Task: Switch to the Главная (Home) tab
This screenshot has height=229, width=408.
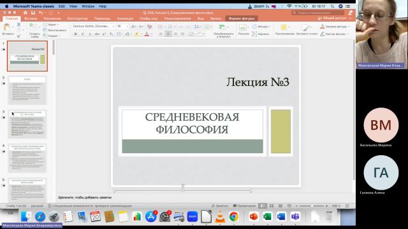Action: tap(11, 18)
